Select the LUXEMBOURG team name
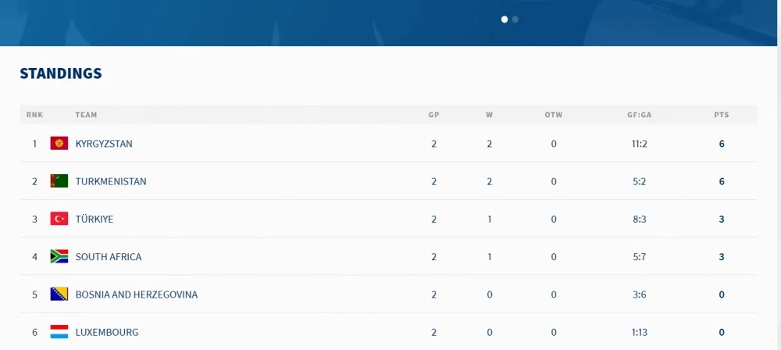This screenshot has width=781, height=350. (x=107, y=333)
